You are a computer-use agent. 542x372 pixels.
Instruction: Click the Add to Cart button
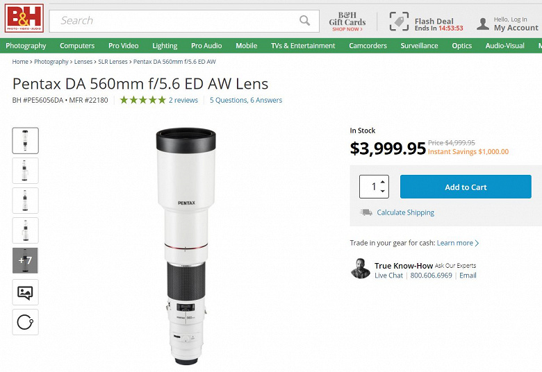coord(466,187)
